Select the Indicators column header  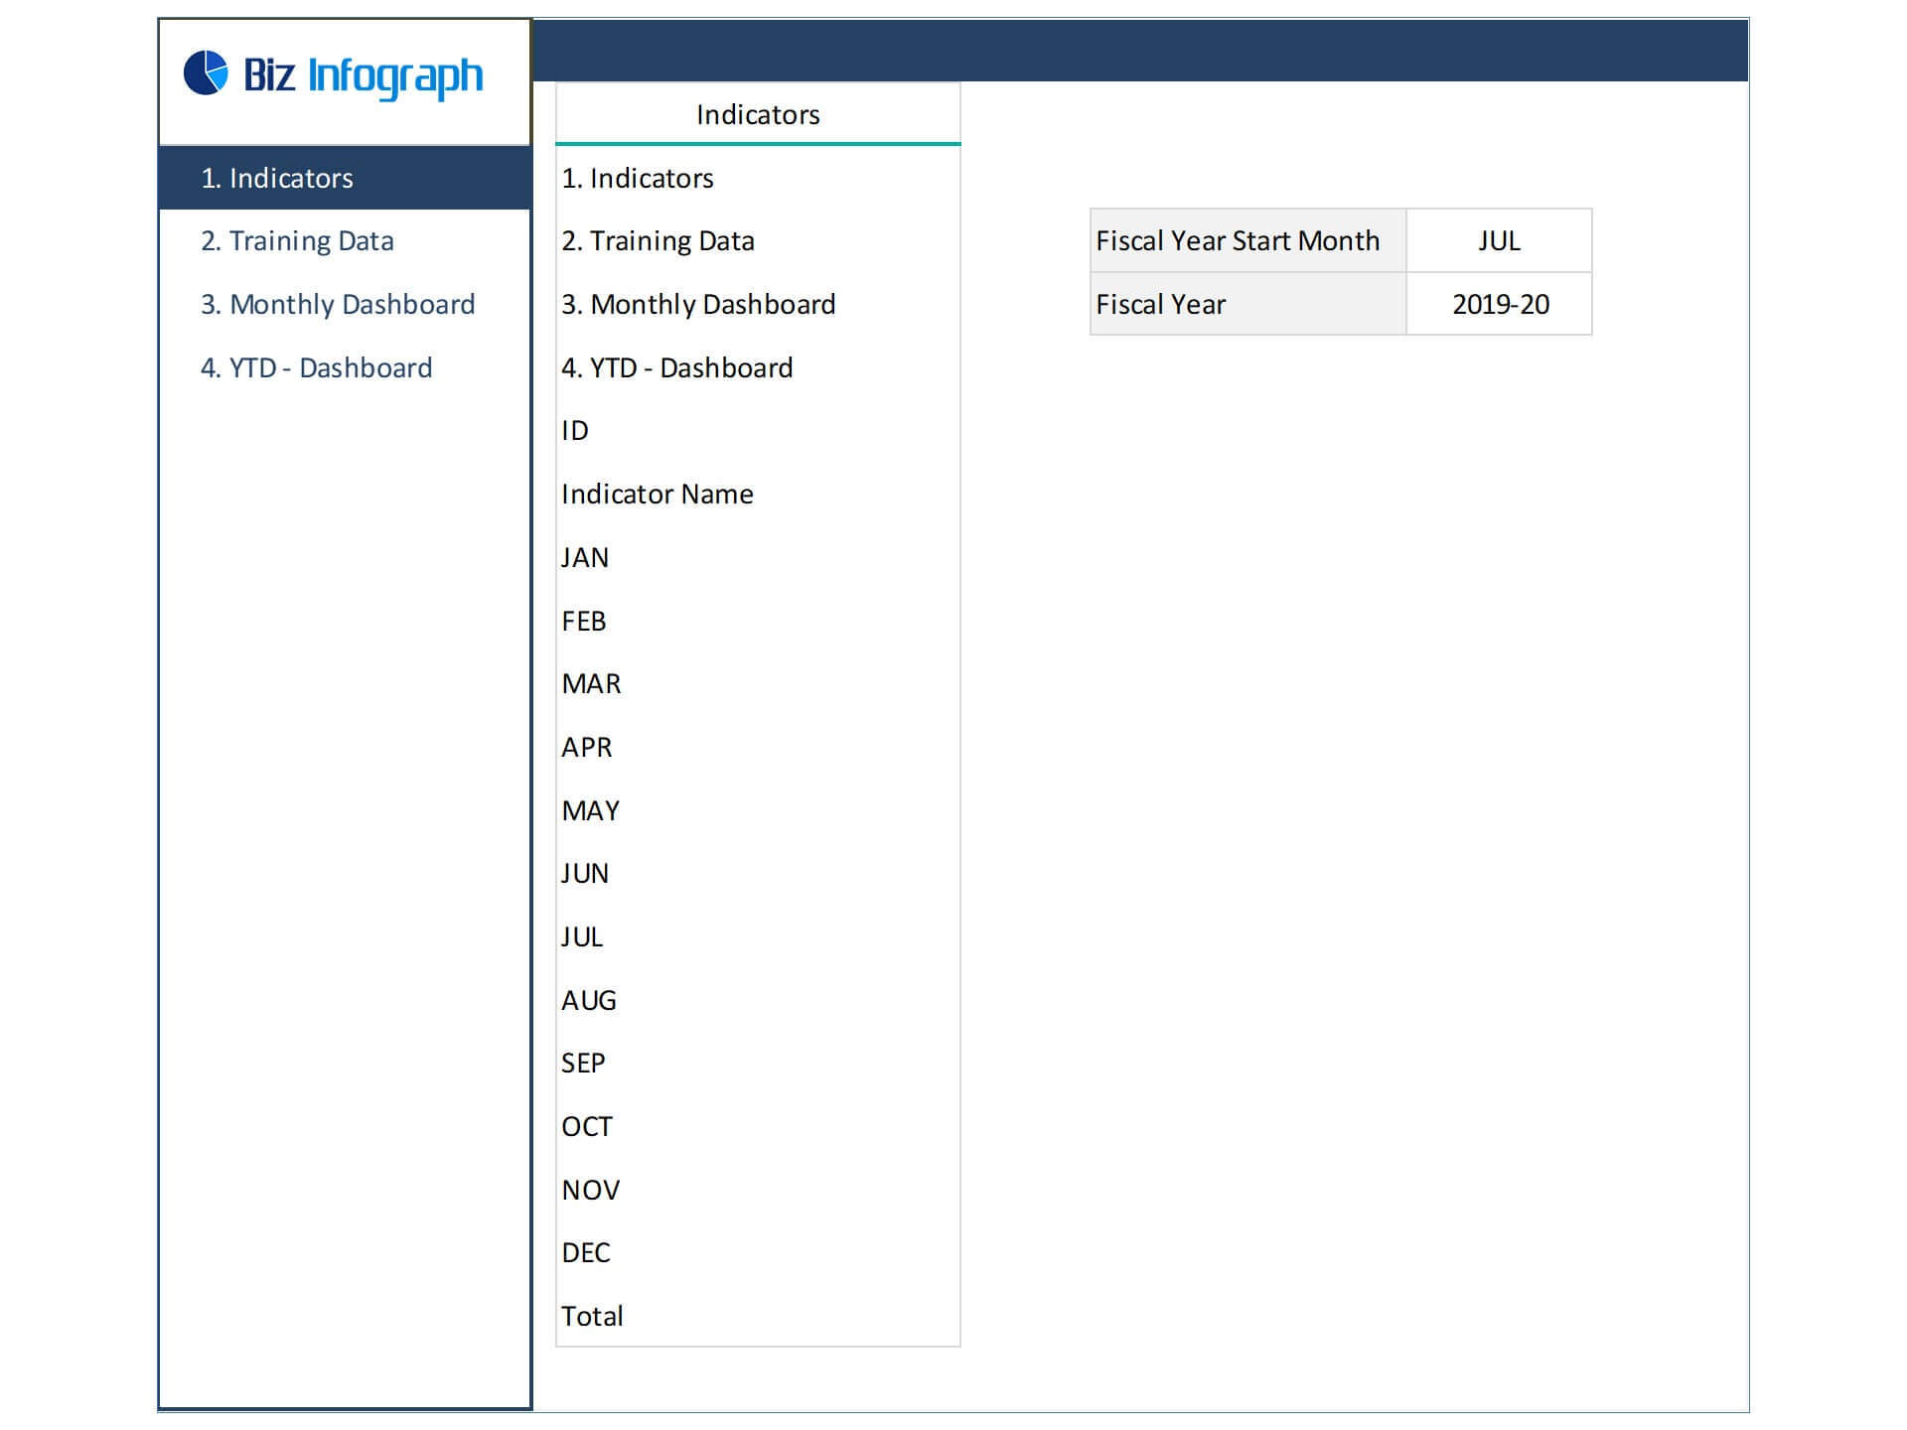pos(758,114)
